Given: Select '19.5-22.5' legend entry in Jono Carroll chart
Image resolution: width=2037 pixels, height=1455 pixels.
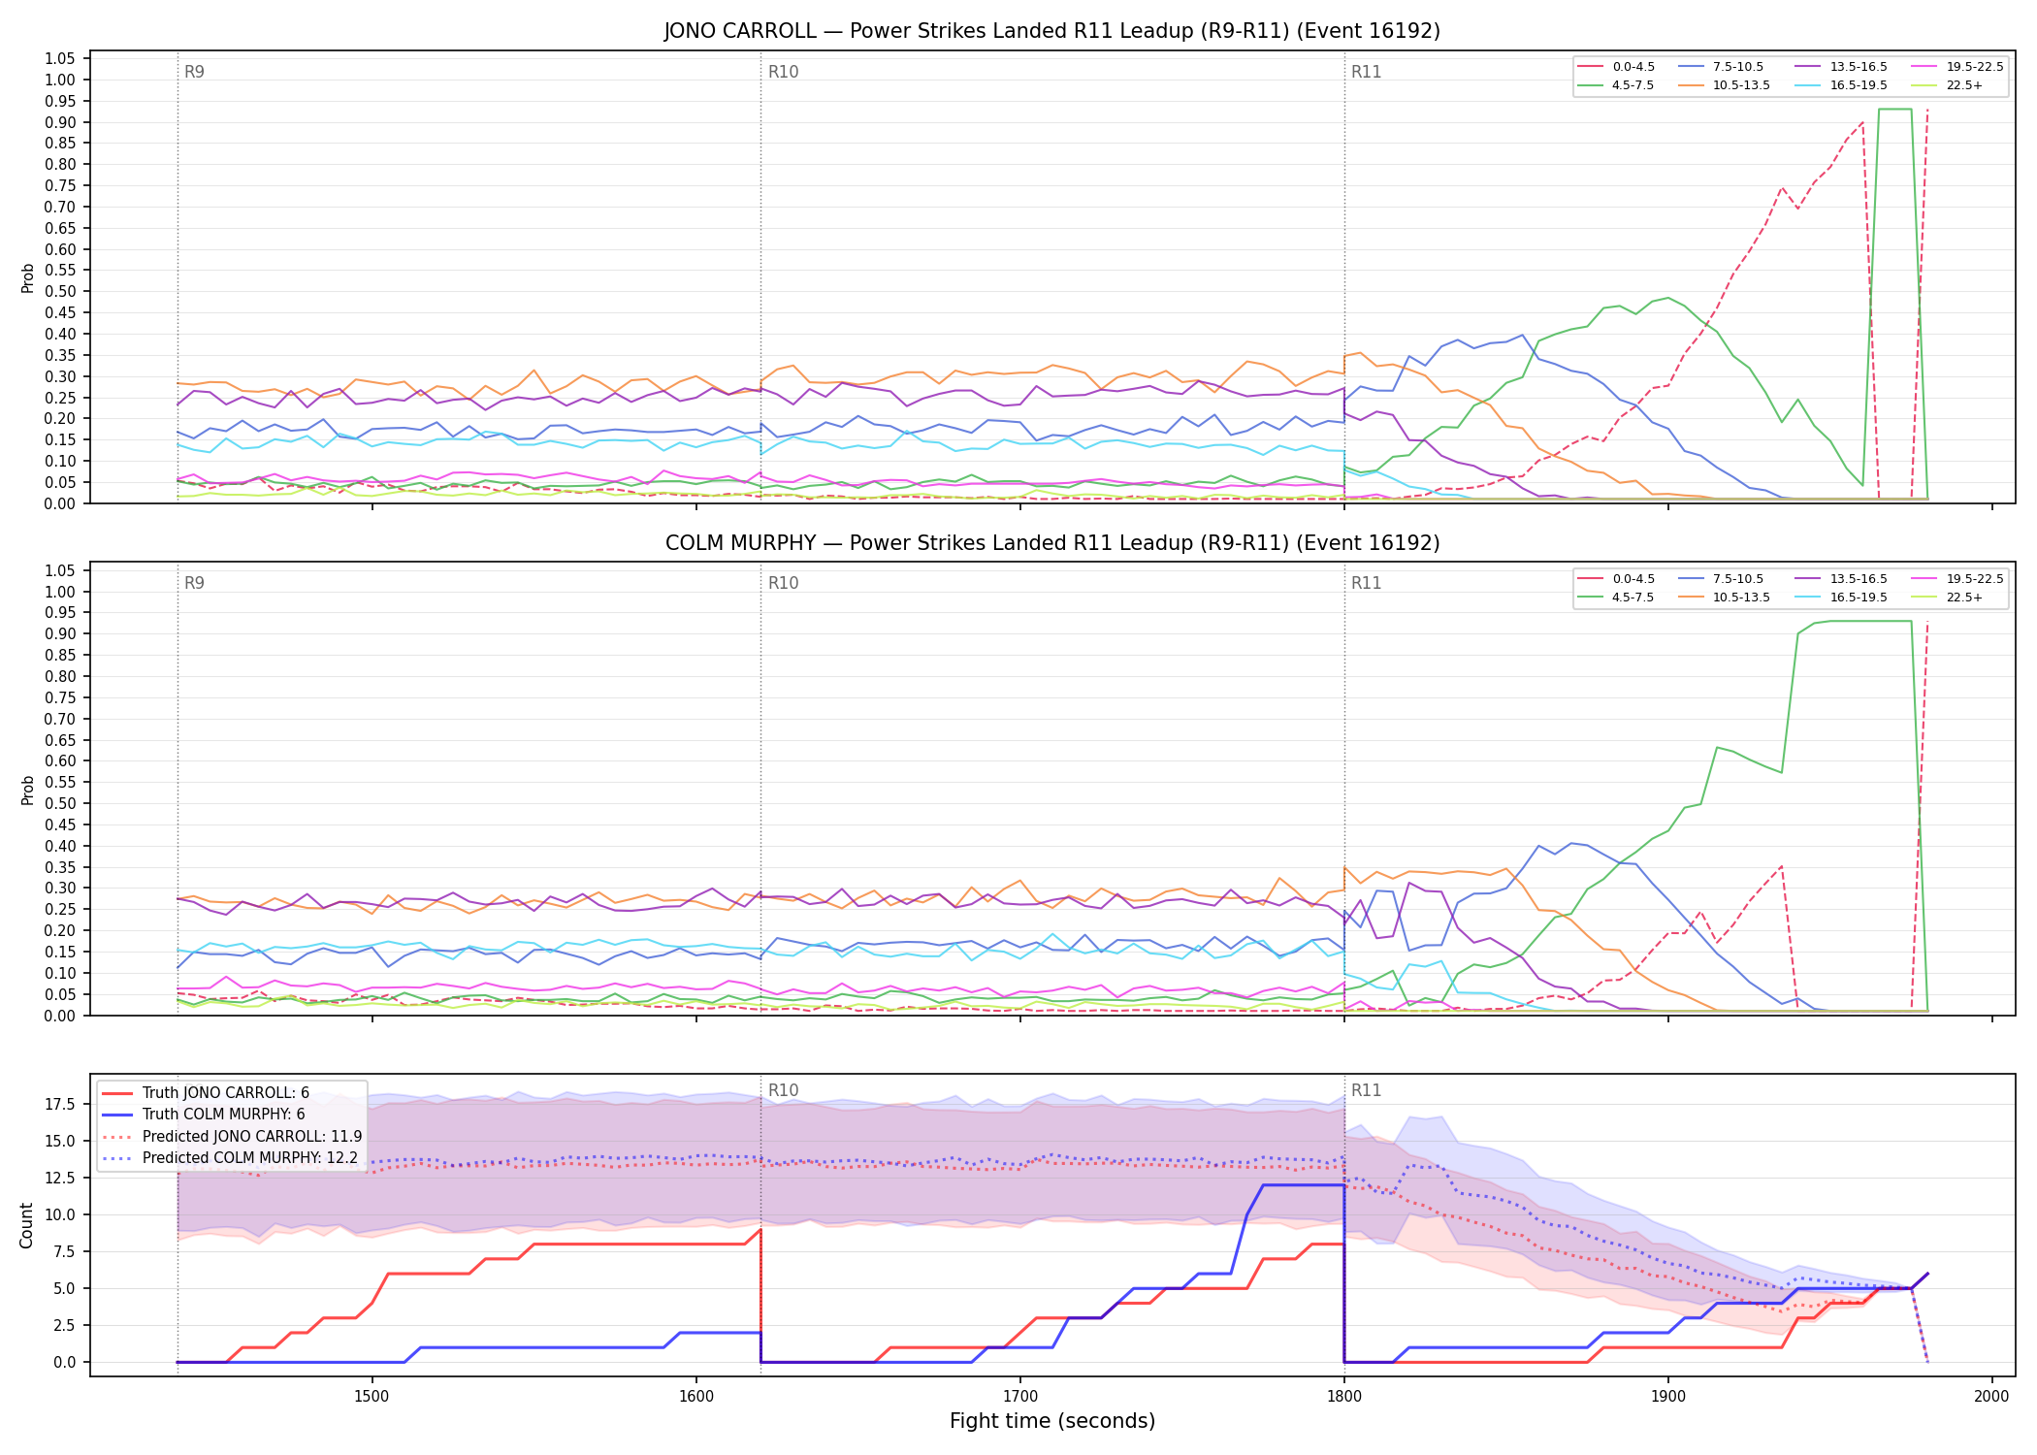Looking at the screenshot, I should tap(1957, 67).
